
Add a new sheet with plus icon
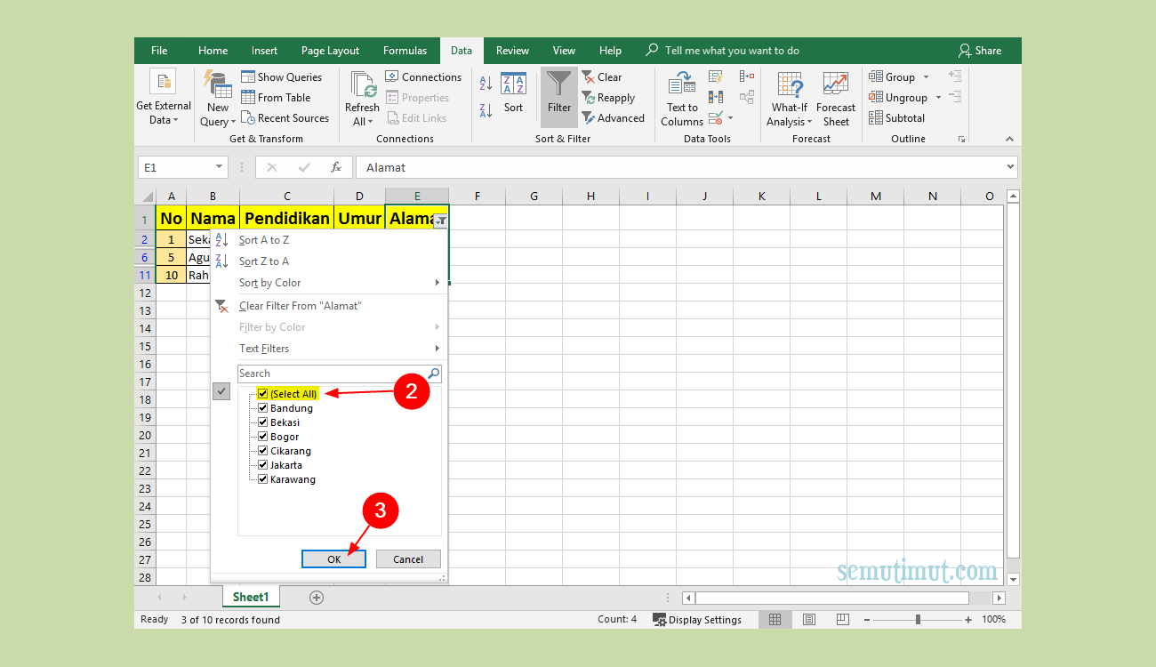(317, 598)
